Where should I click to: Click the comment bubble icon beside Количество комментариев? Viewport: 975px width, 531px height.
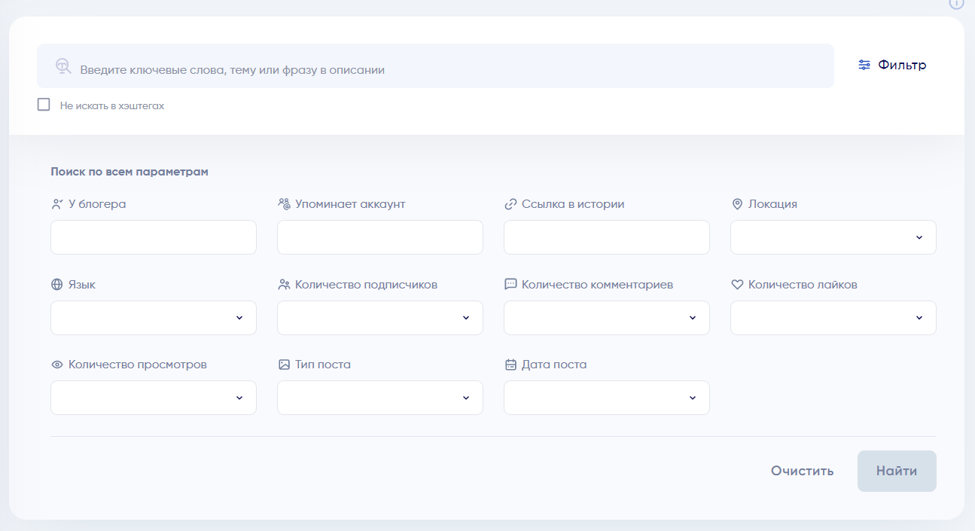(510, 285)
